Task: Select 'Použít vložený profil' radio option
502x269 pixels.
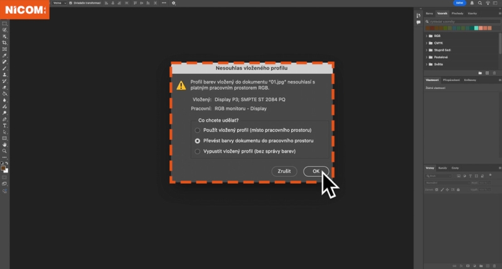Action: (198, 130)
